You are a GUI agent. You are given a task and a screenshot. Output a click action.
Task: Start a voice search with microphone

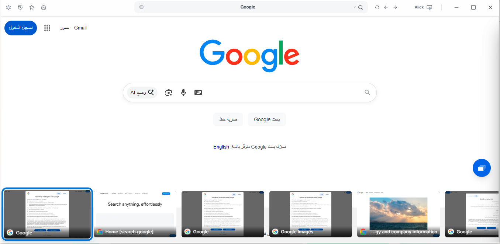[183, 93]
